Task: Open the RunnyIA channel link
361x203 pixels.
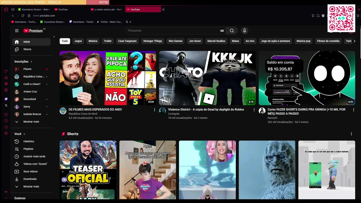Action: point(272,118)
